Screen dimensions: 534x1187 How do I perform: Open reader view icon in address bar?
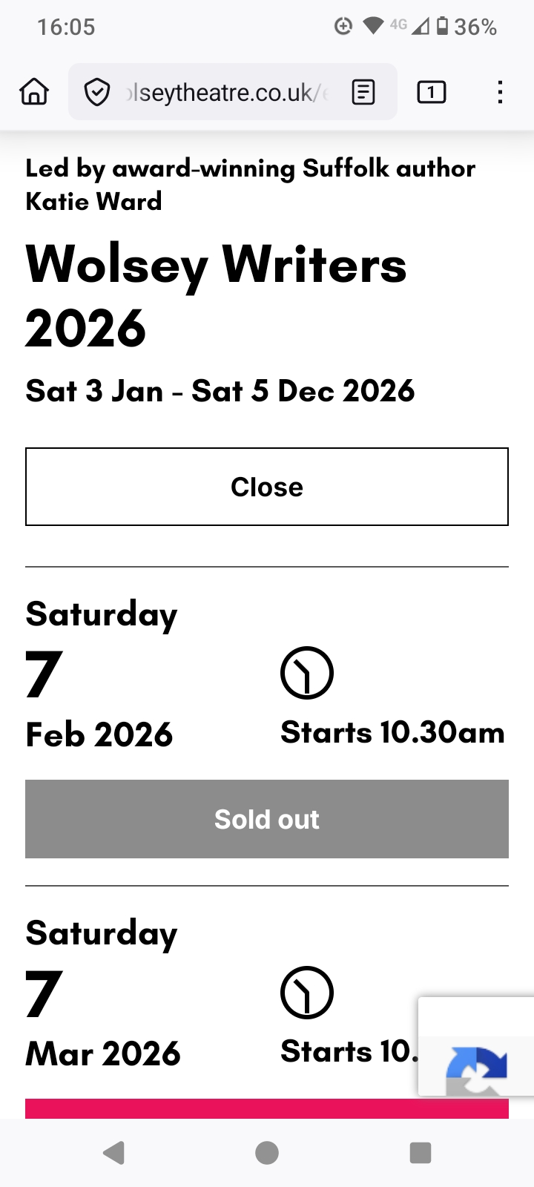coord(363,93)
